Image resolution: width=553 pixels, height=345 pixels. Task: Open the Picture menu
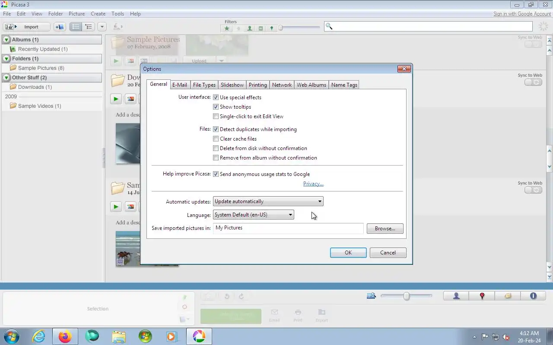pyautogui.click(x=76, y=14)
